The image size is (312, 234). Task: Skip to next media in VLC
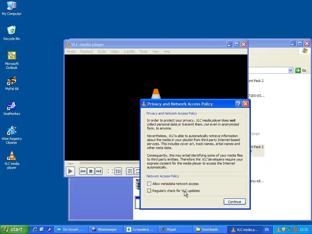99,171
